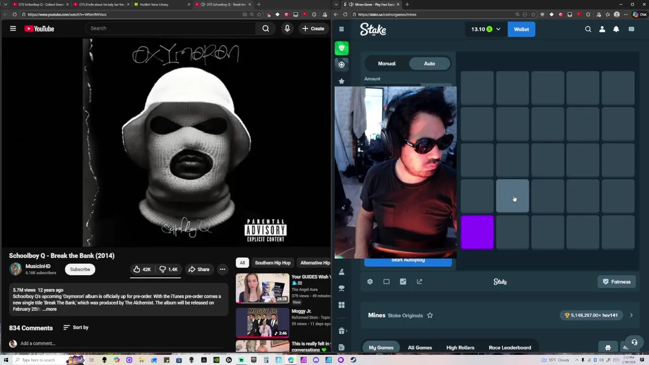Open more actions menu beside Share

[222, 269]
